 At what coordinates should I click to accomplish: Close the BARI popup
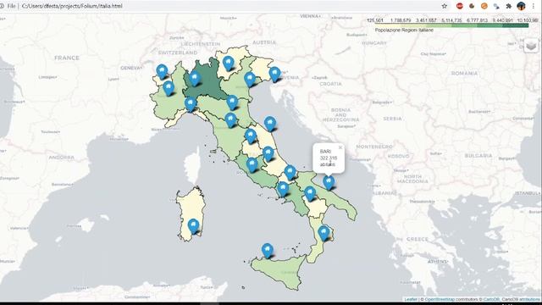pos(340,147)
